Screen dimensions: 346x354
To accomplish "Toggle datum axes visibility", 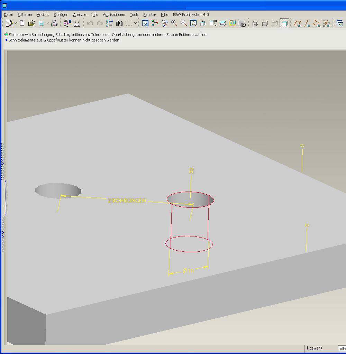I will point(307,23).
